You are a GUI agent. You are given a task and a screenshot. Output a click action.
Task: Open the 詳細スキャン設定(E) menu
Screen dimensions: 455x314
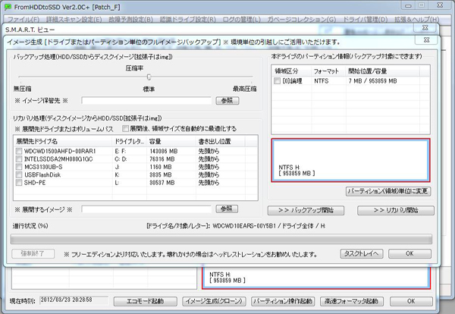tap(74, 20)
